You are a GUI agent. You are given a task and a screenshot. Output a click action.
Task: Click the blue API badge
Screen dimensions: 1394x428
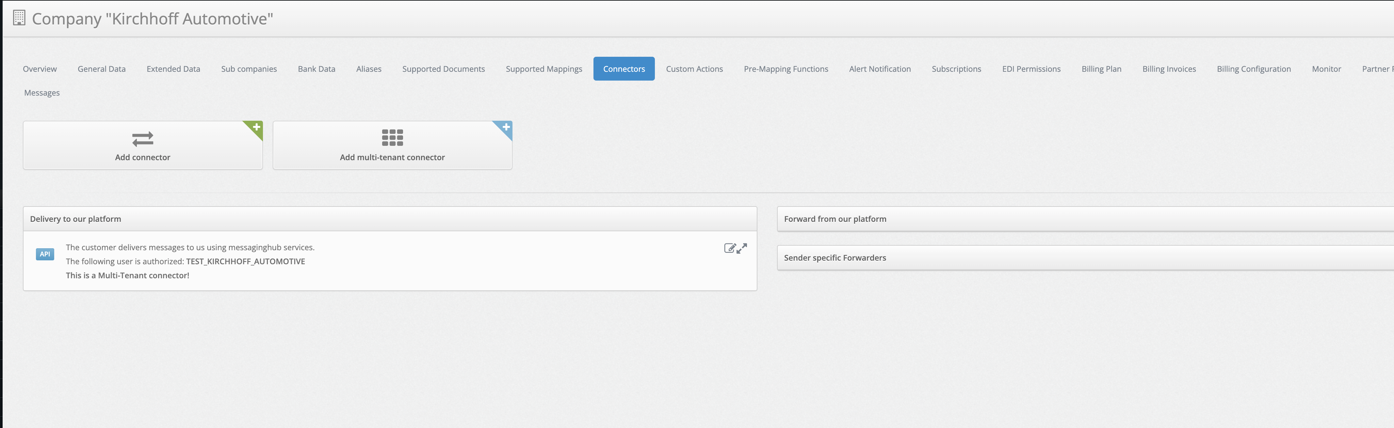pos(45,254)
